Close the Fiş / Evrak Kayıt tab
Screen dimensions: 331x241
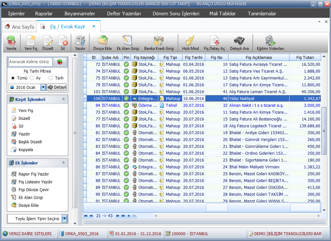click(x=94, y=26)
